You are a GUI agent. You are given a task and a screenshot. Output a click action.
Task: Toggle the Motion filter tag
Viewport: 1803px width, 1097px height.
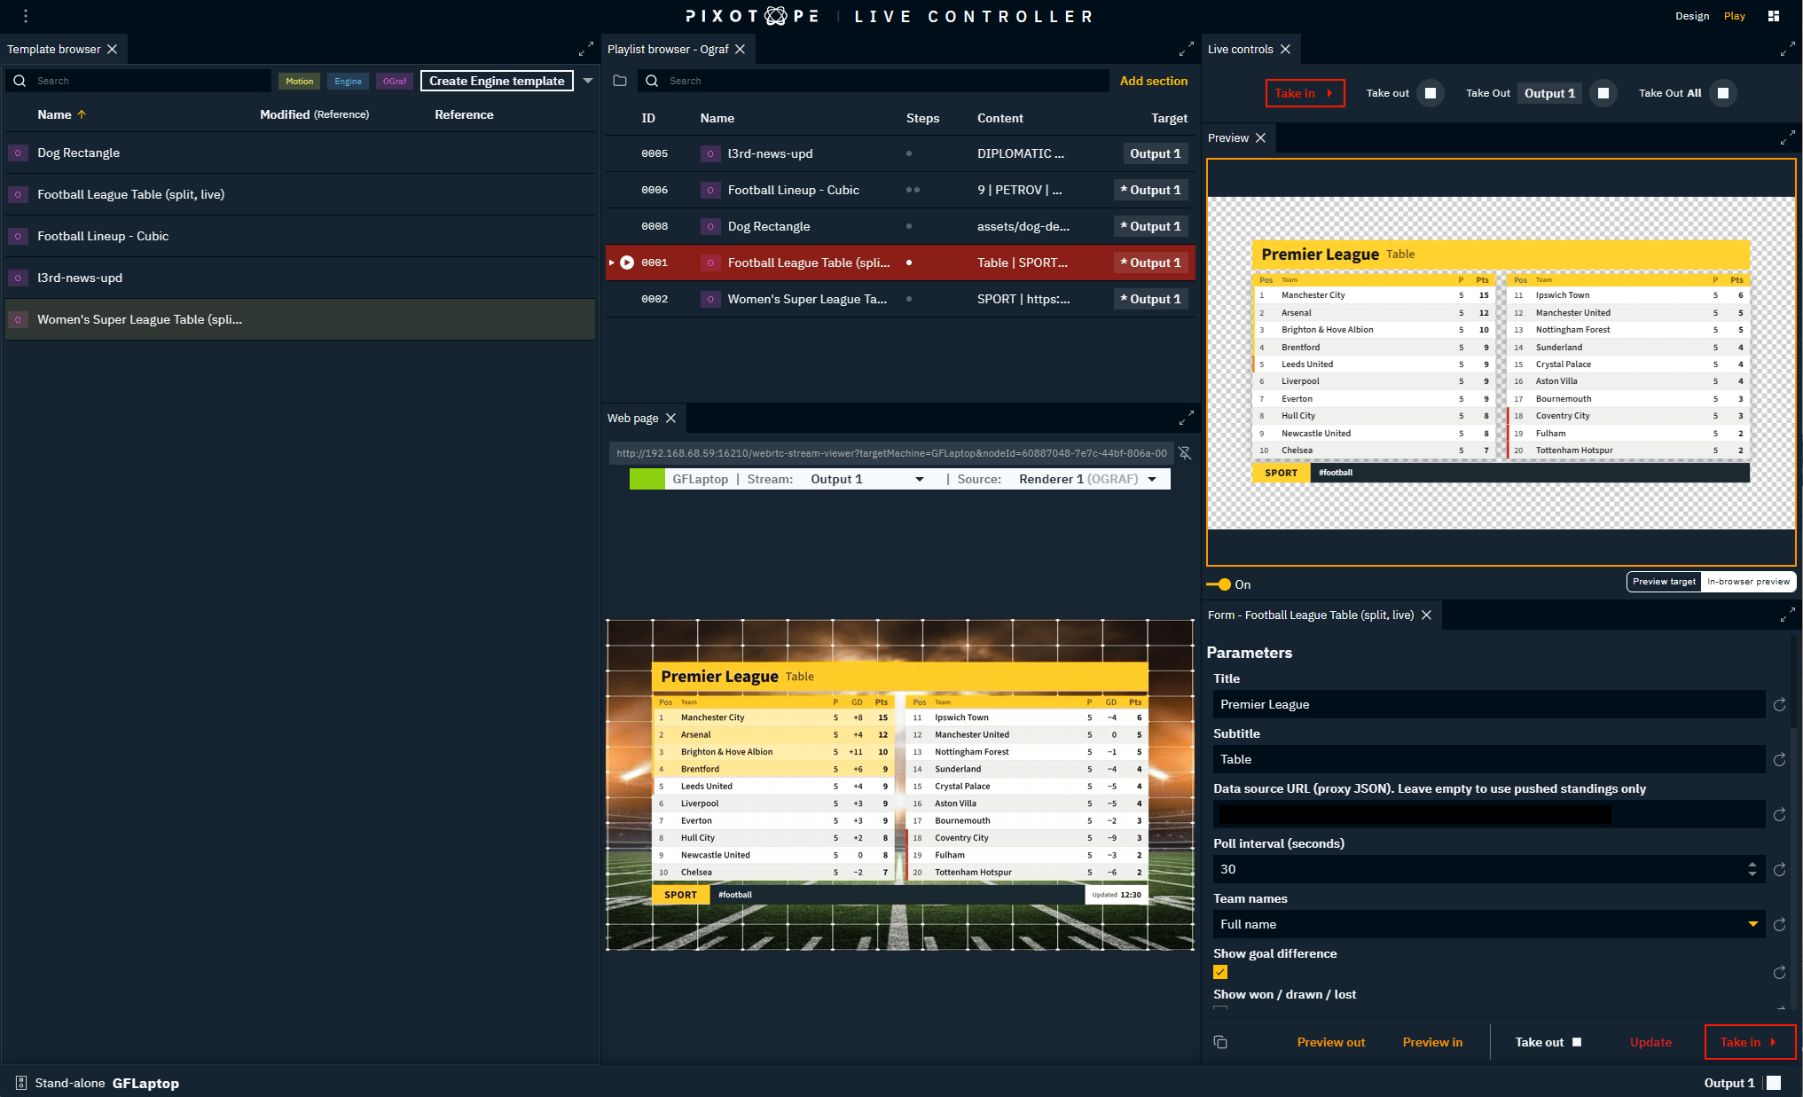click(x=299, y=81)
